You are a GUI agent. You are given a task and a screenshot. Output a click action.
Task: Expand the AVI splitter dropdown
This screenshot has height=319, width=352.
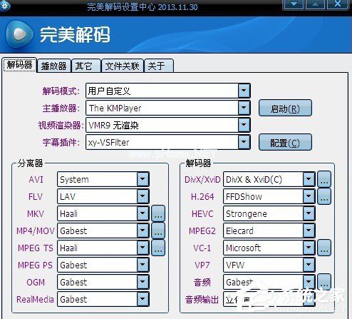pos(143,179)
